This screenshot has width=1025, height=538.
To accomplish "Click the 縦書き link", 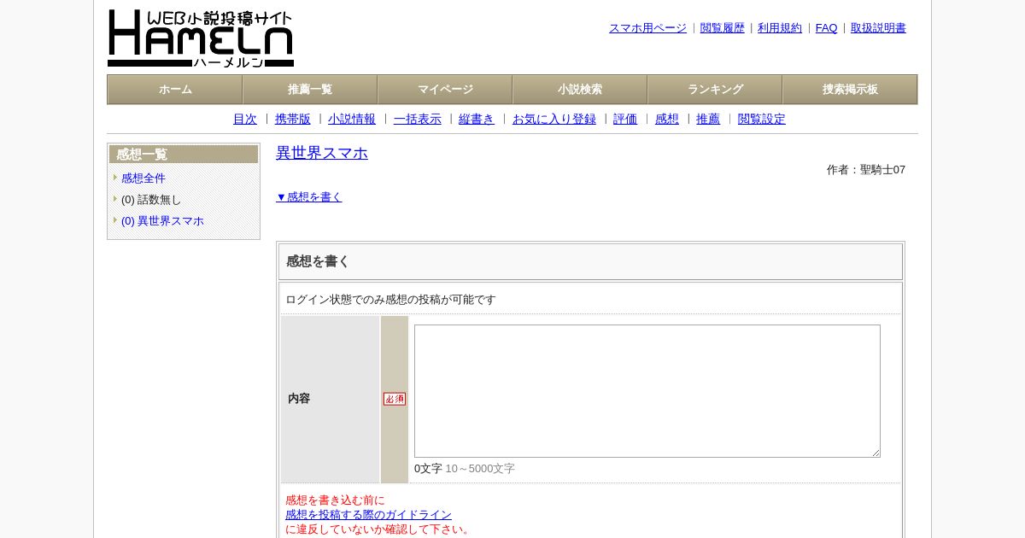I will [x=477, y=120].
